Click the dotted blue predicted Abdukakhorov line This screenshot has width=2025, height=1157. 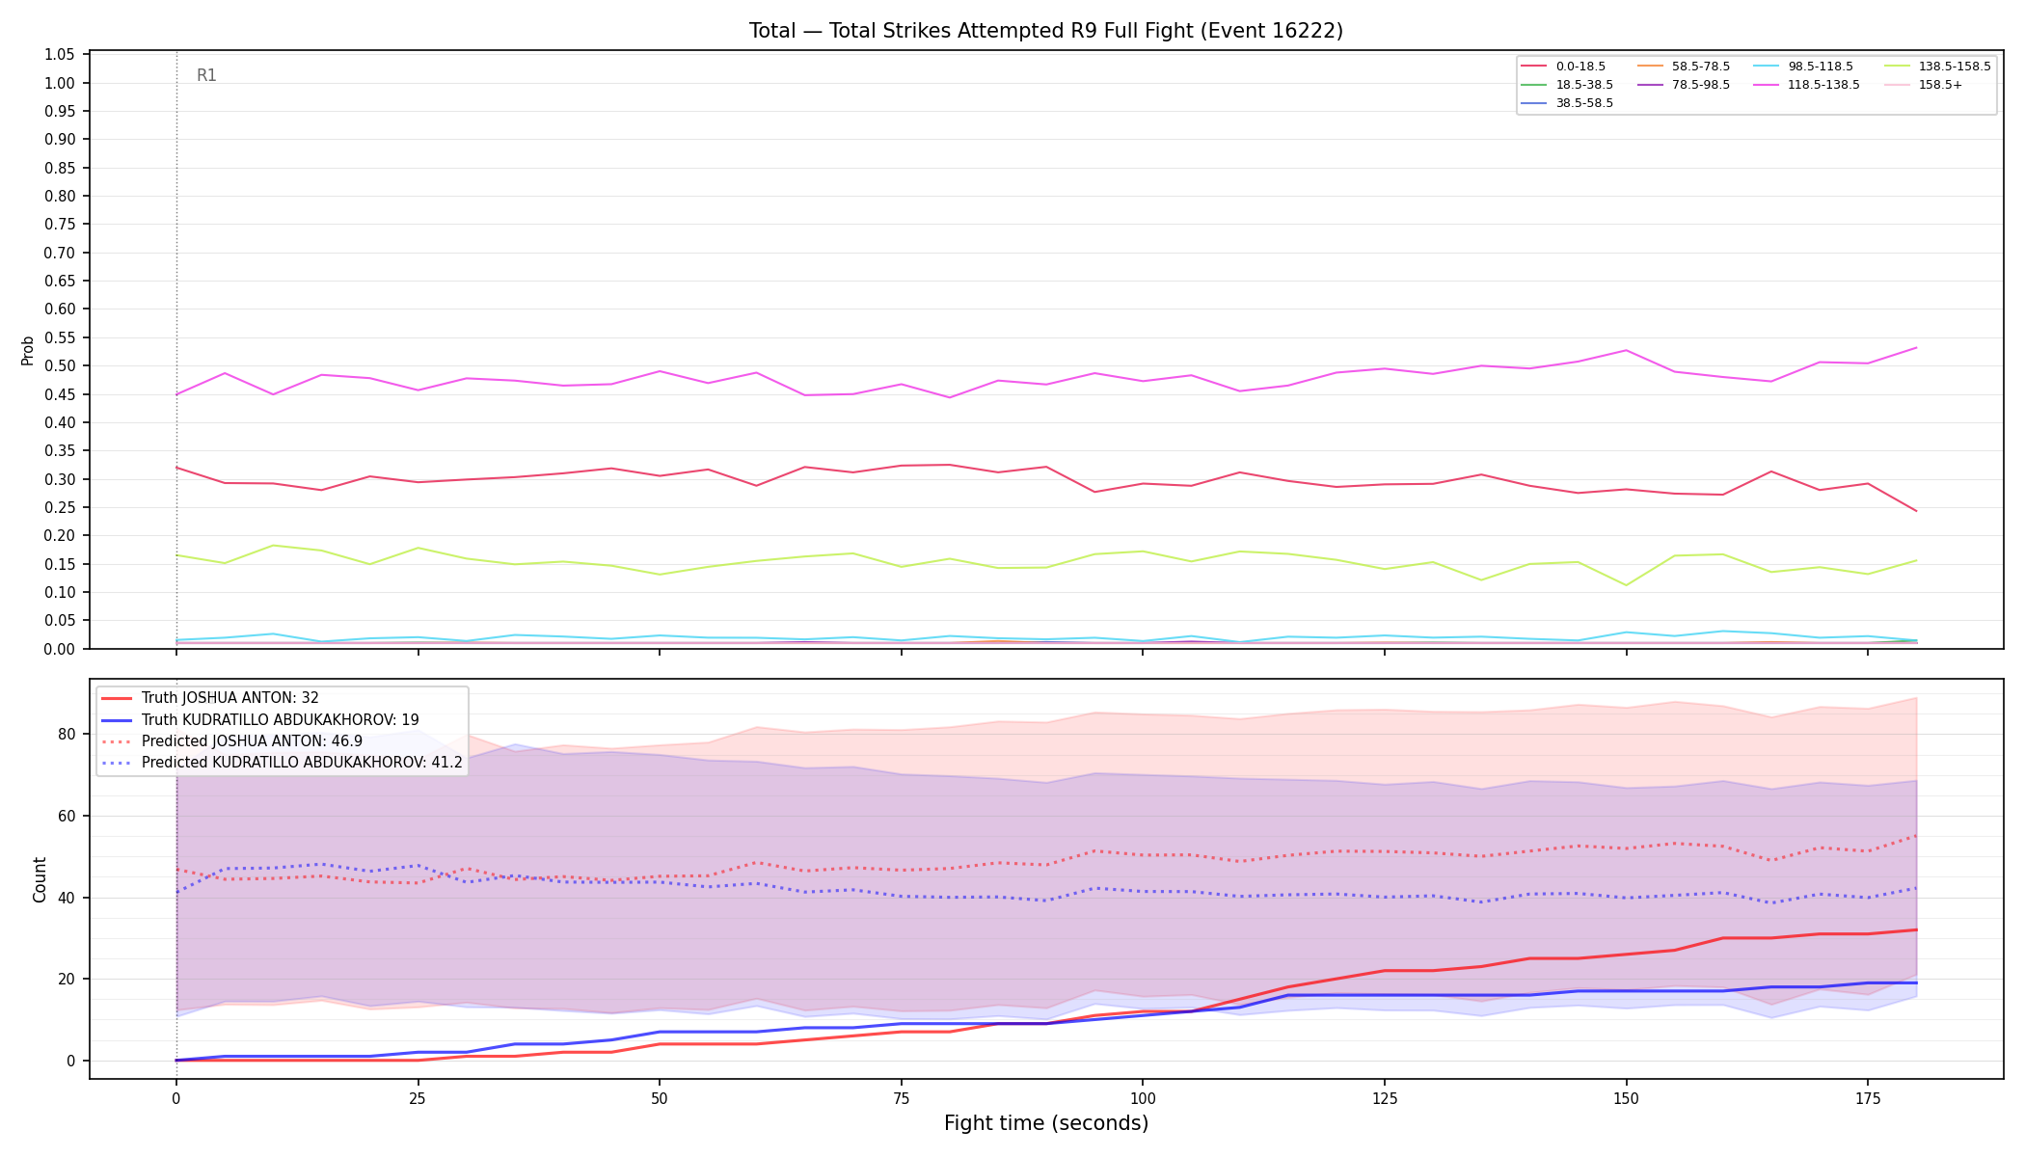point(1046,901)
